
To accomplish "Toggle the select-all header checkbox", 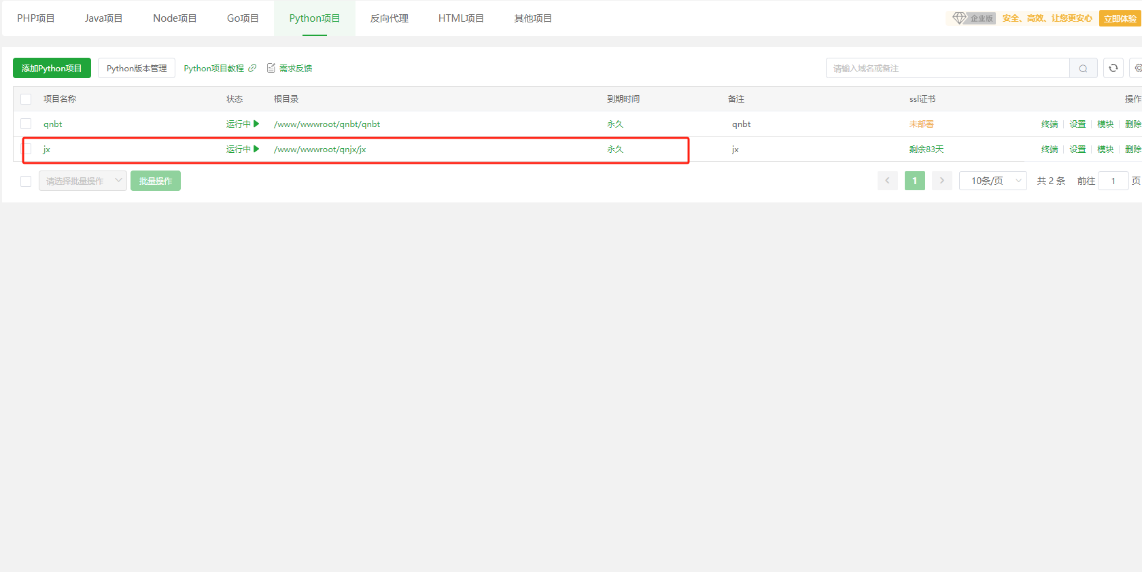I will [26, 99].
